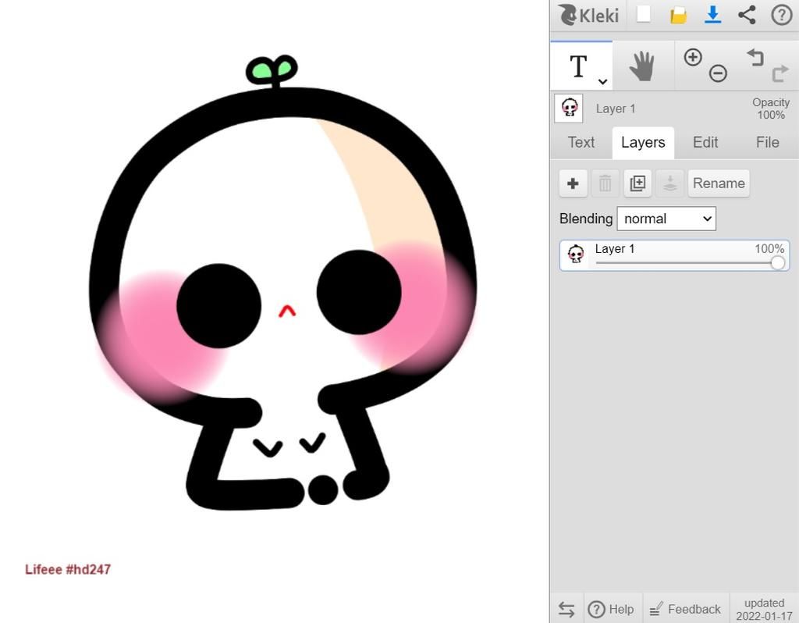
Task: Switch to the Layers tab
Action: 643,142
